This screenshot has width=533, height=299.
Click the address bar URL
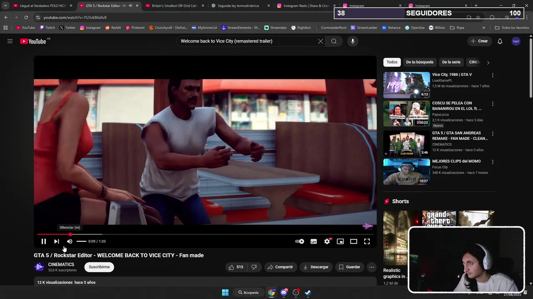tap(75, 17)
